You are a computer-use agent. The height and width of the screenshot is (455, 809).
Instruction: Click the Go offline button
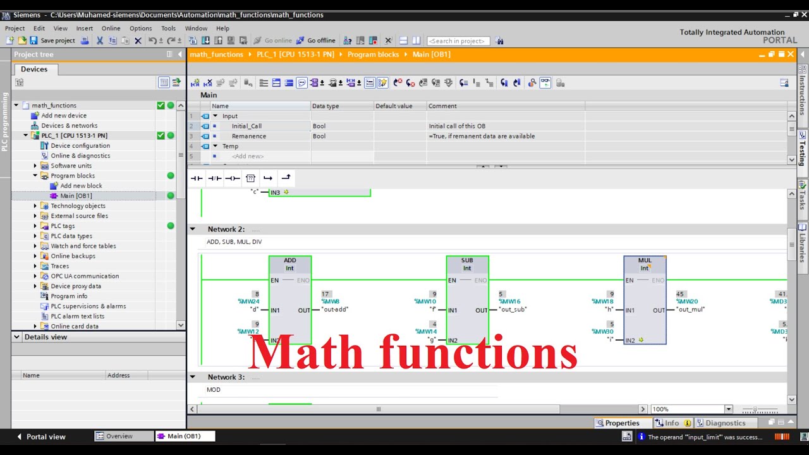(x=316, y=40)
